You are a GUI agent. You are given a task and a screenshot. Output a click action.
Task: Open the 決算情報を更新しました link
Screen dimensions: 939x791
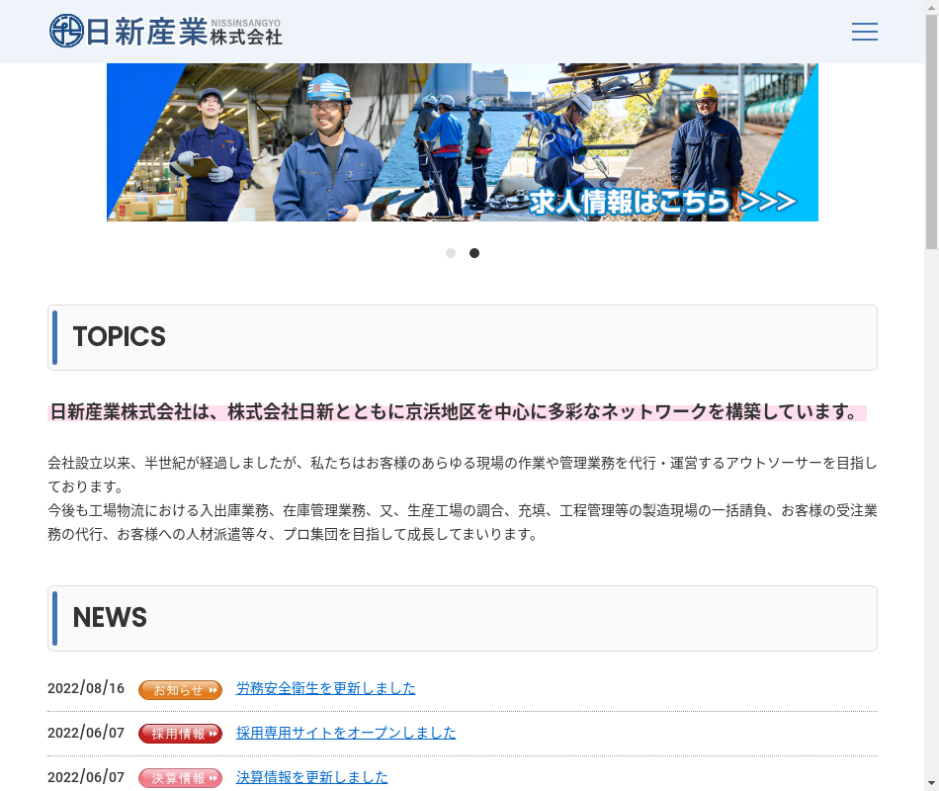pos(312,776)
